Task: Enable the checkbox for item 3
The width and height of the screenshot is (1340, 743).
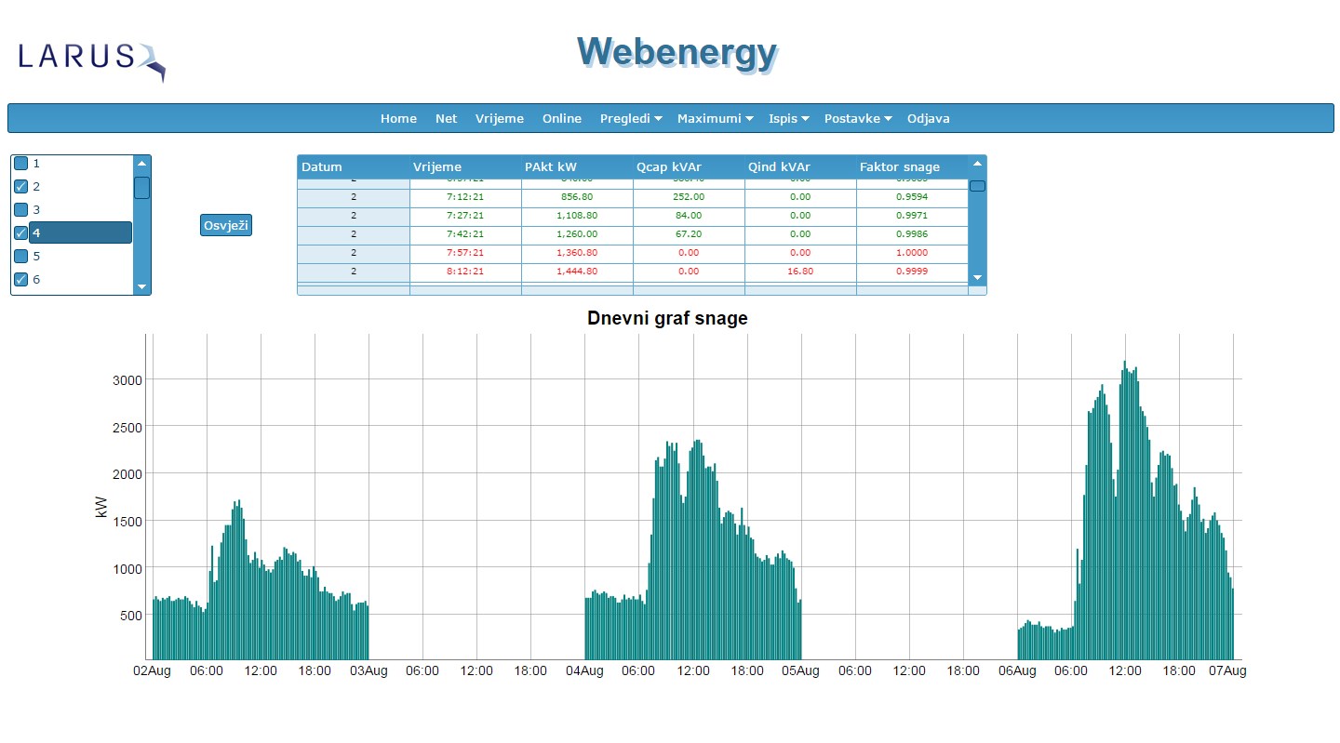Action: coord(20,210)
